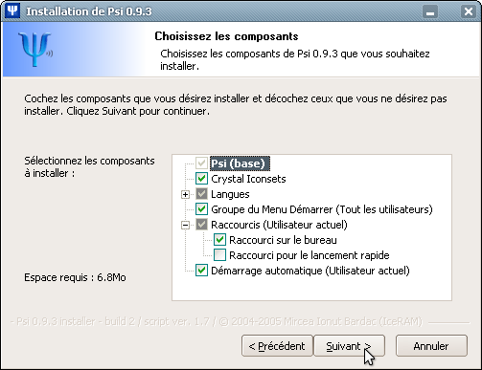Close the Psi installer window
The height and width of the screenshot is (370, 482).
click(469, 11)
